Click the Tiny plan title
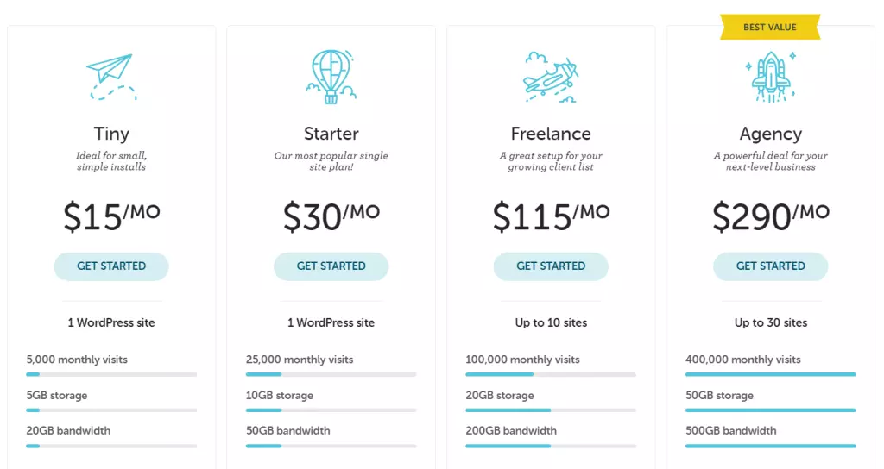The width and height of the screenshot is (884, 469). tap(111, 134)
